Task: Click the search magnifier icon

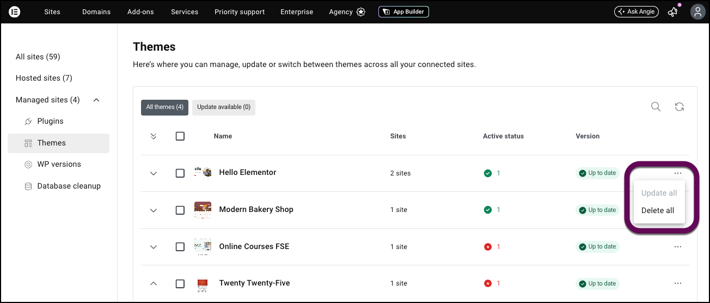Action: [656, 107]
